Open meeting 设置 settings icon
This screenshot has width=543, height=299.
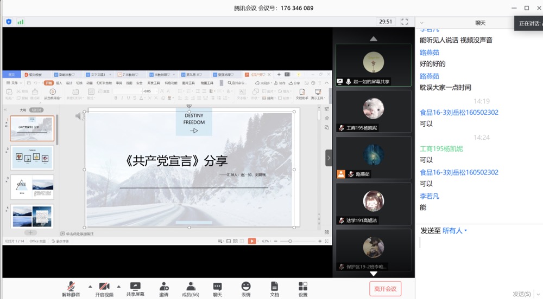(302, 289)
